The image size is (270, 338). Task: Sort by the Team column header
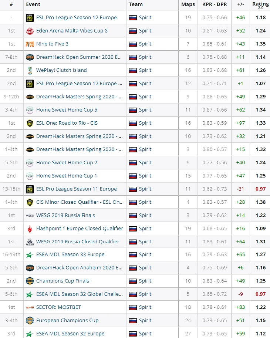[136, 4]
